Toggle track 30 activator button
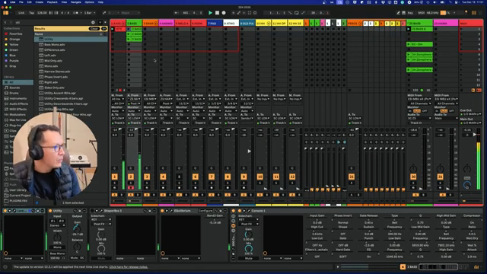Viewport: 487px width, 274px height. pos(413,177)
